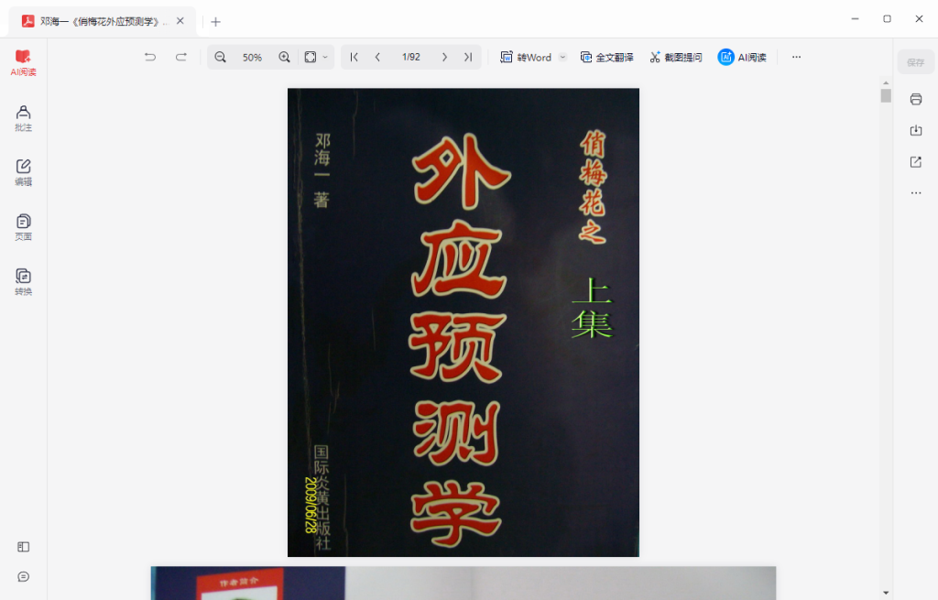Launch 全文翻译 full-text translation
938x600 pixels.
[x=607, y=57]
